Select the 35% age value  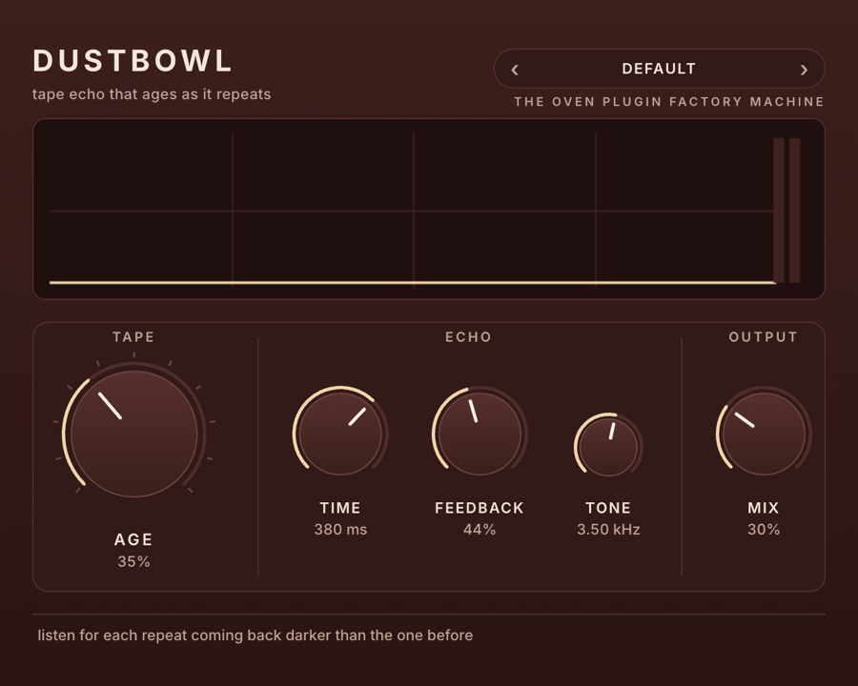click(134, 561)
